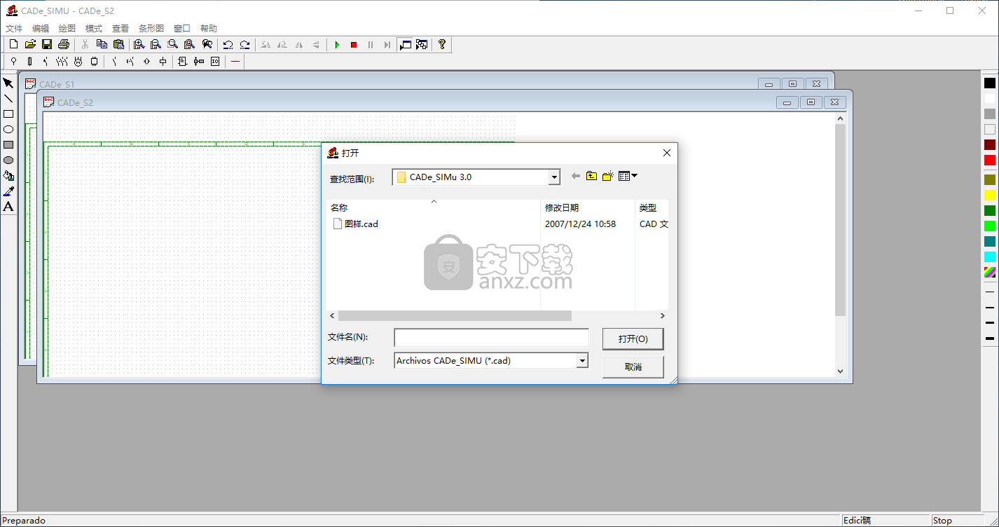Click the 取消 button

click(x=633, y=367)
